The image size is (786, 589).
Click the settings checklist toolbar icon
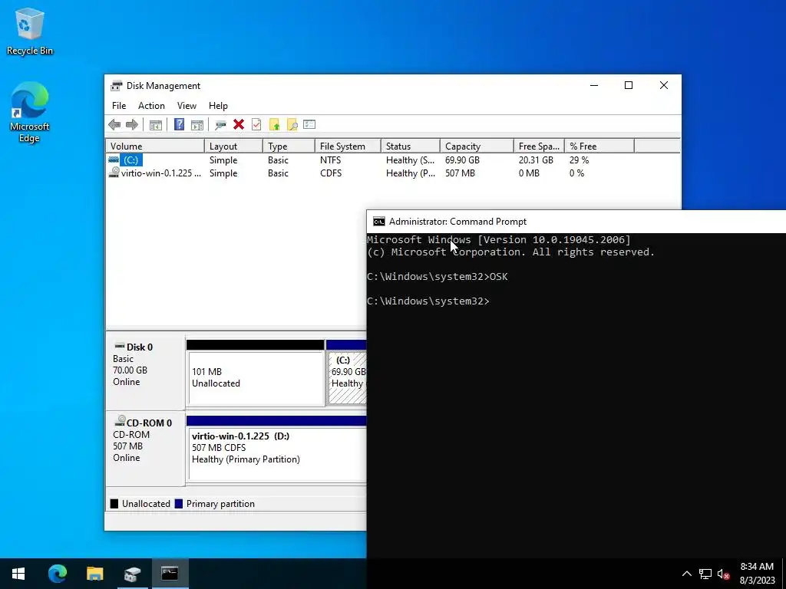pyautogui.click(x=309, y=125)
